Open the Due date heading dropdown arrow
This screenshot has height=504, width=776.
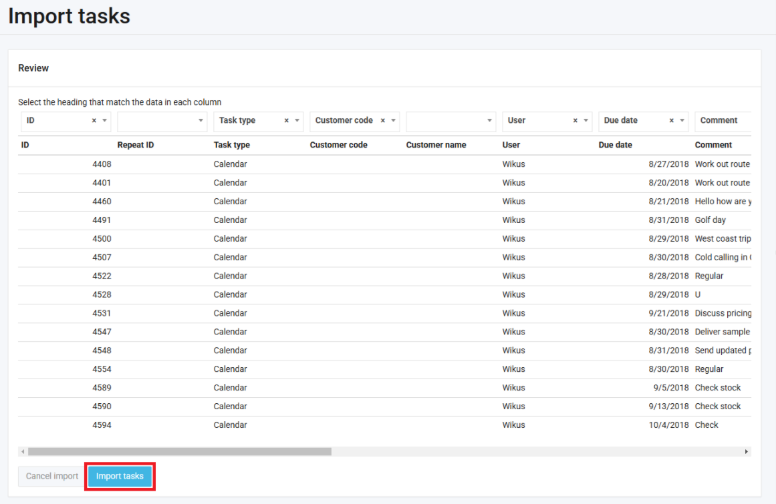click(682, 121)
